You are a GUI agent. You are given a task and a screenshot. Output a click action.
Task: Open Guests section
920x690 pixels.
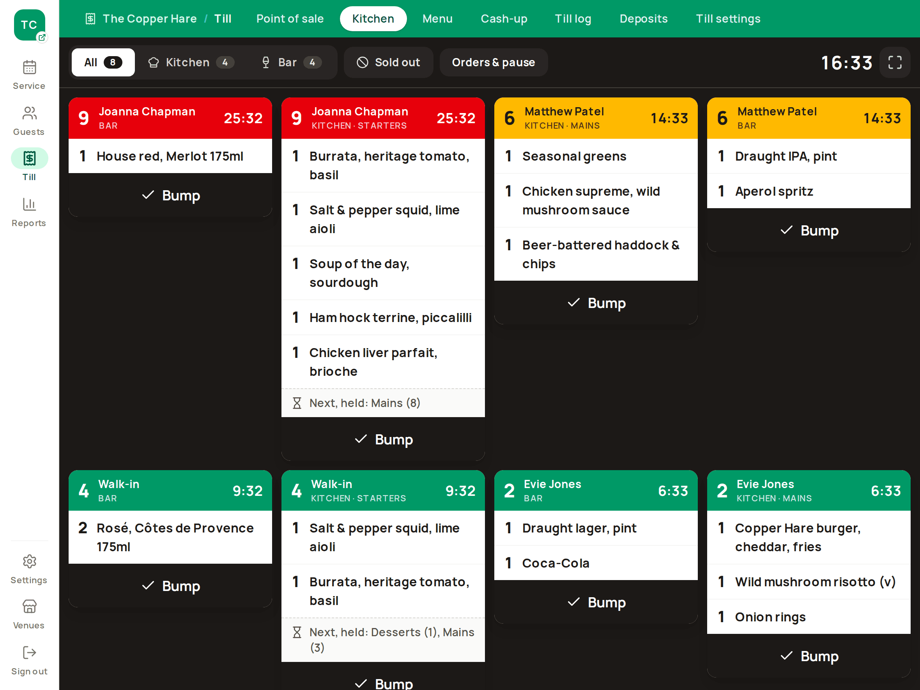29,120
